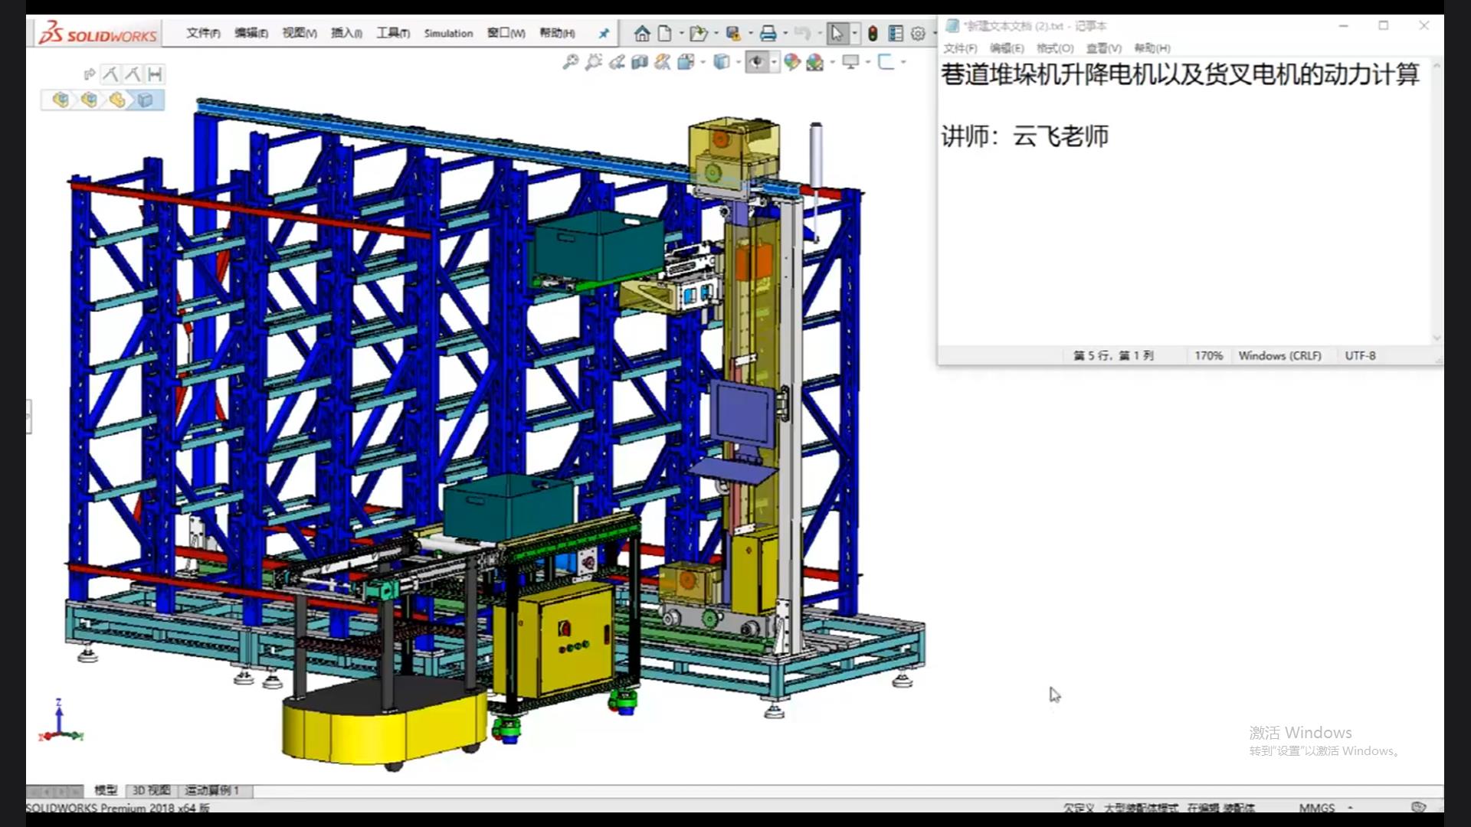Expand Open file dropdown arrow
The width and height of the screenshot is (1471, 827).
716,34
